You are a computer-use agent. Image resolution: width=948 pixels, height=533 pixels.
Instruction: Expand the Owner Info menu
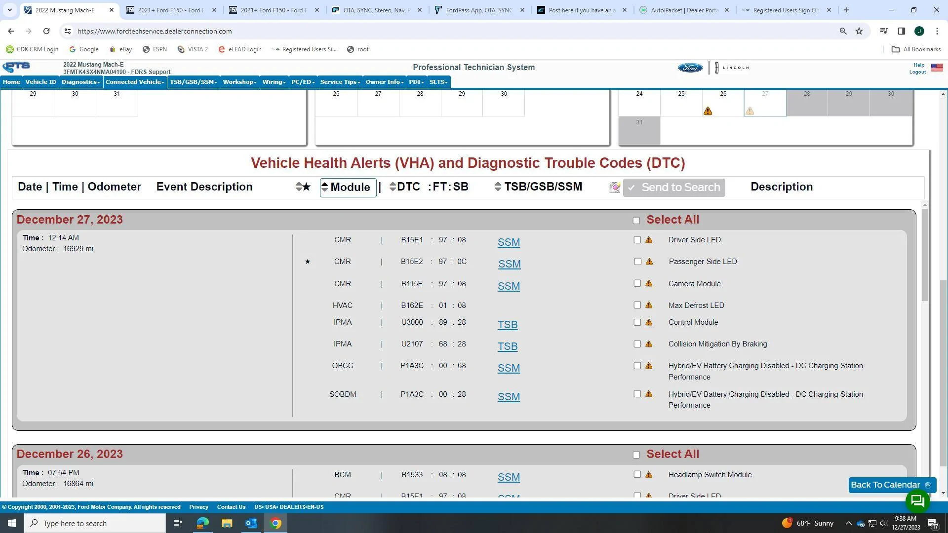click(x=385, y=82)
